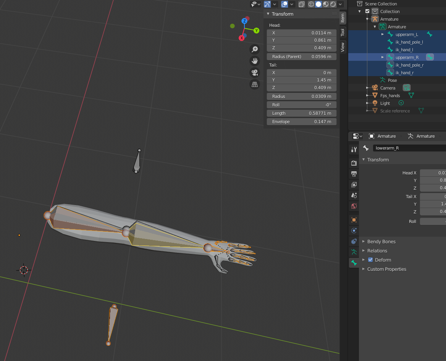Open the viewport shading options dropdown

pos(341,4)
